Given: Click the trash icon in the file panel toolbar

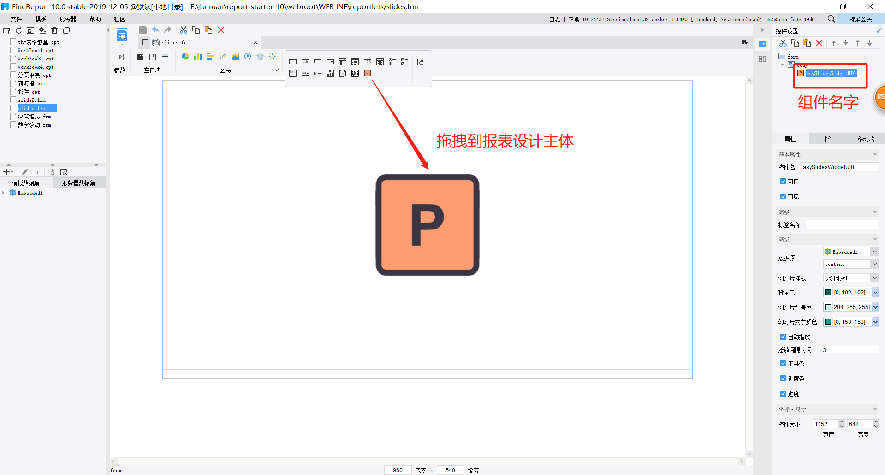Looking at the screenshot, I should coord(54,30).
